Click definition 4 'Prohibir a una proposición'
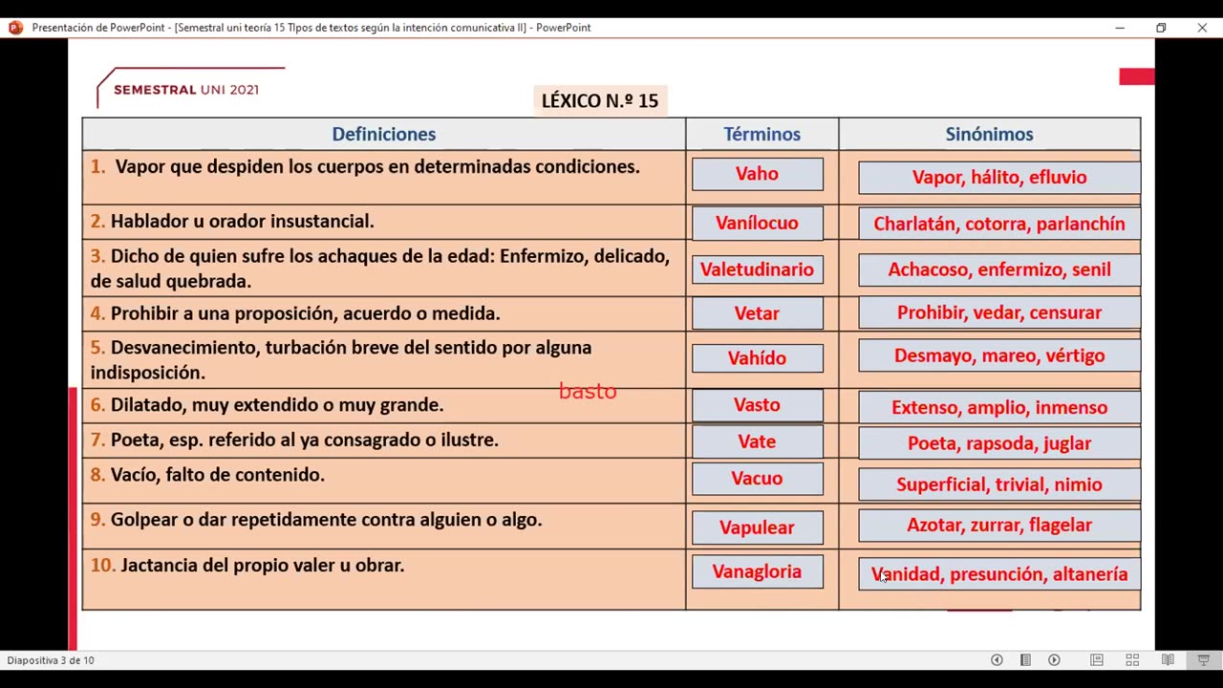This screenshot has height=688, width=1223. pyautogui.click(x=295, y=313)
